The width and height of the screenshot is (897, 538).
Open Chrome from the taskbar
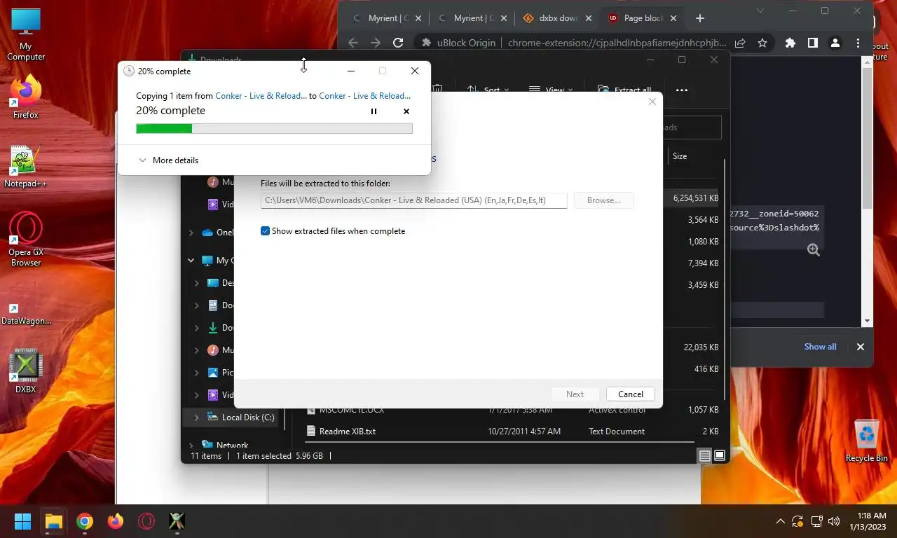tap(85, 521)
